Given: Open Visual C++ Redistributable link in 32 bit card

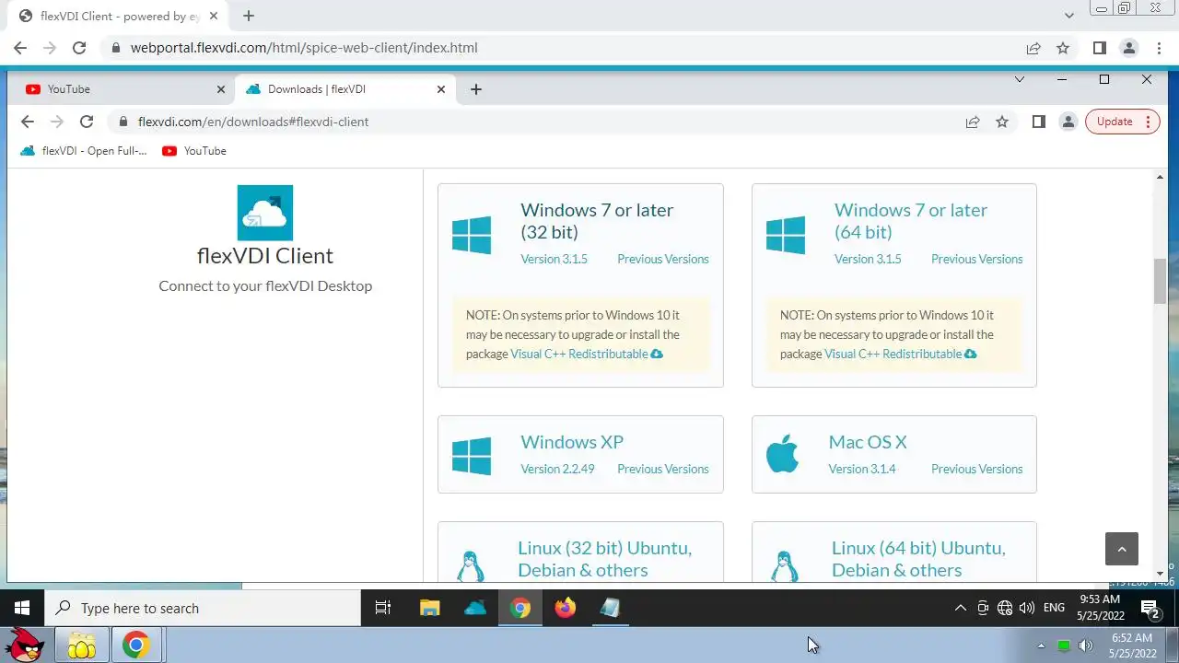Looking at the screenshot, I should pos(586,355).
